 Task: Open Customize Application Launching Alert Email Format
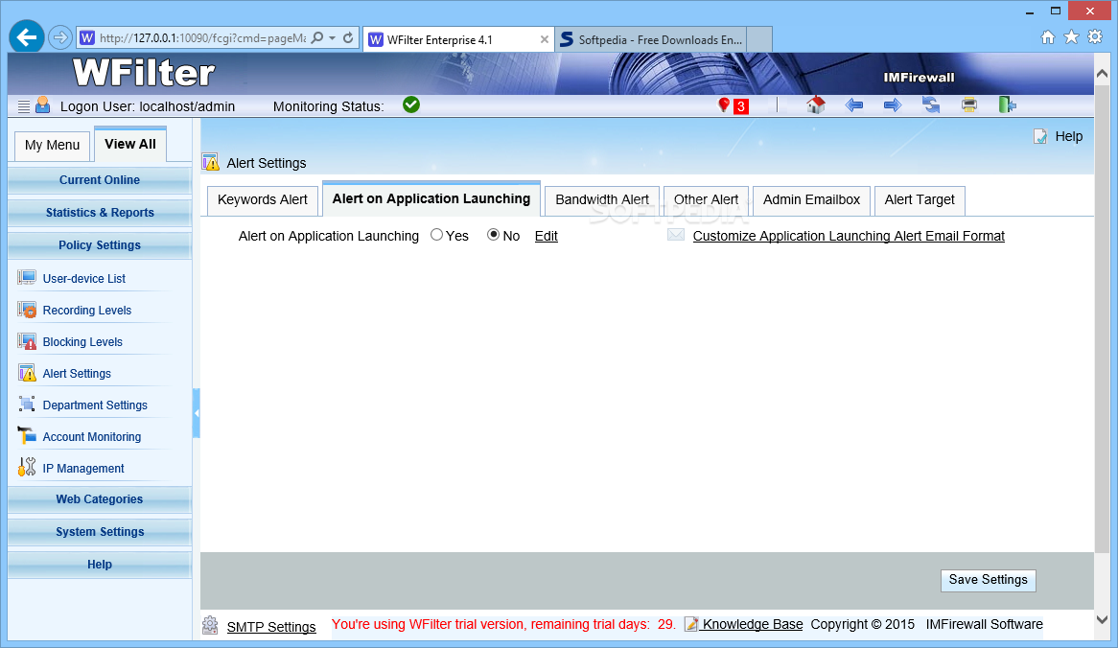[x=849, y=236]
